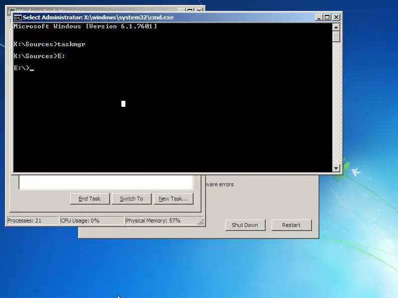Click End Task in Task Manager
The height and width of the screenshot is (298, 398).
(90, 199)
